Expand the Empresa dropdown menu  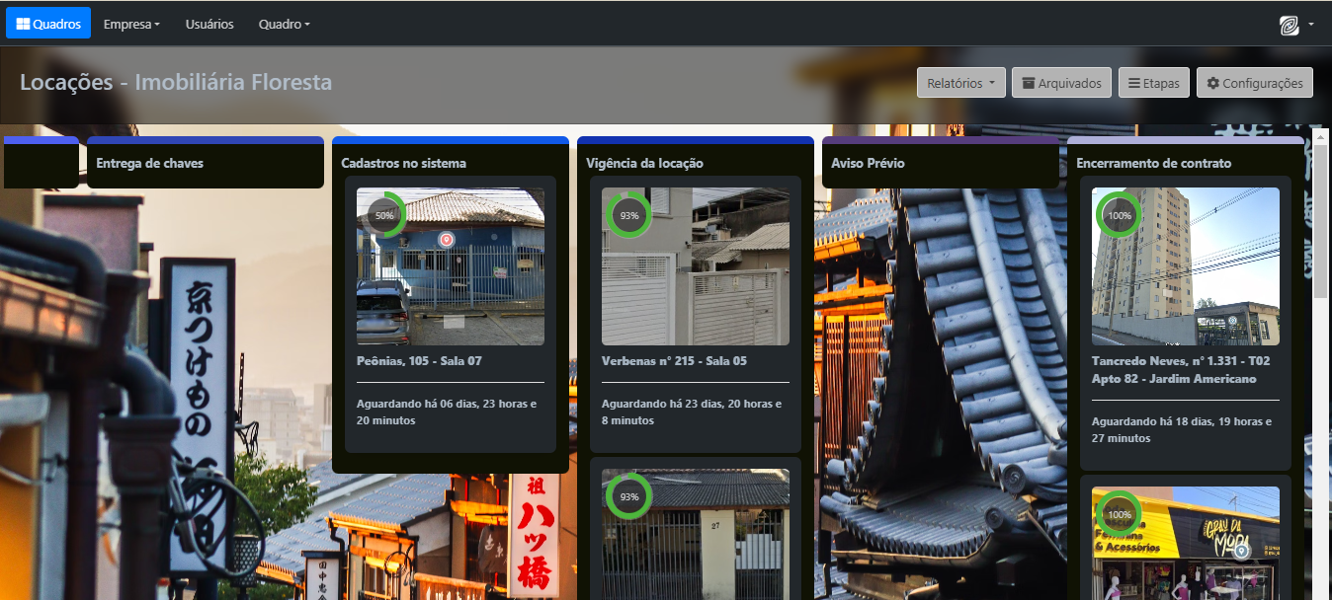[131, 24]
